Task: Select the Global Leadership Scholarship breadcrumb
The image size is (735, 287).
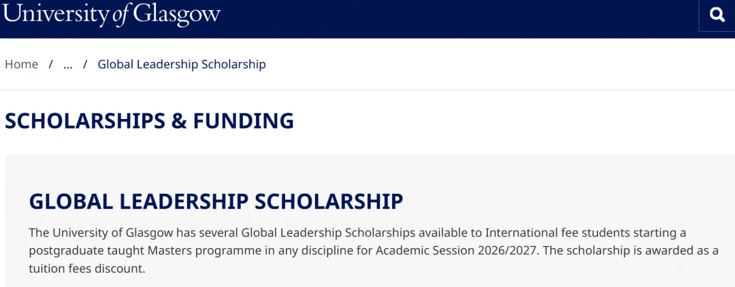Action: pos(182,65)
